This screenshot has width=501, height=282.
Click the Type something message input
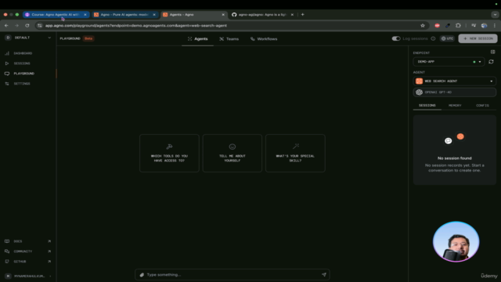click(x=232, y=275)
